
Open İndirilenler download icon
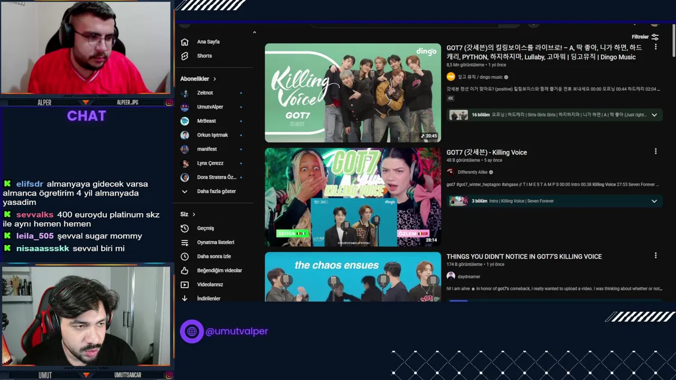(x=184, y=299)
